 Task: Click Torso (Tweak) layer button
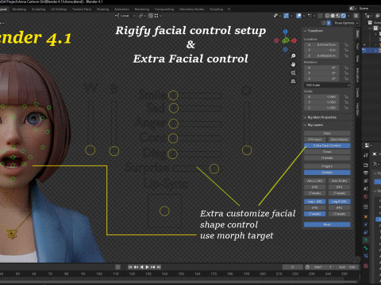[x=327, y=158]
